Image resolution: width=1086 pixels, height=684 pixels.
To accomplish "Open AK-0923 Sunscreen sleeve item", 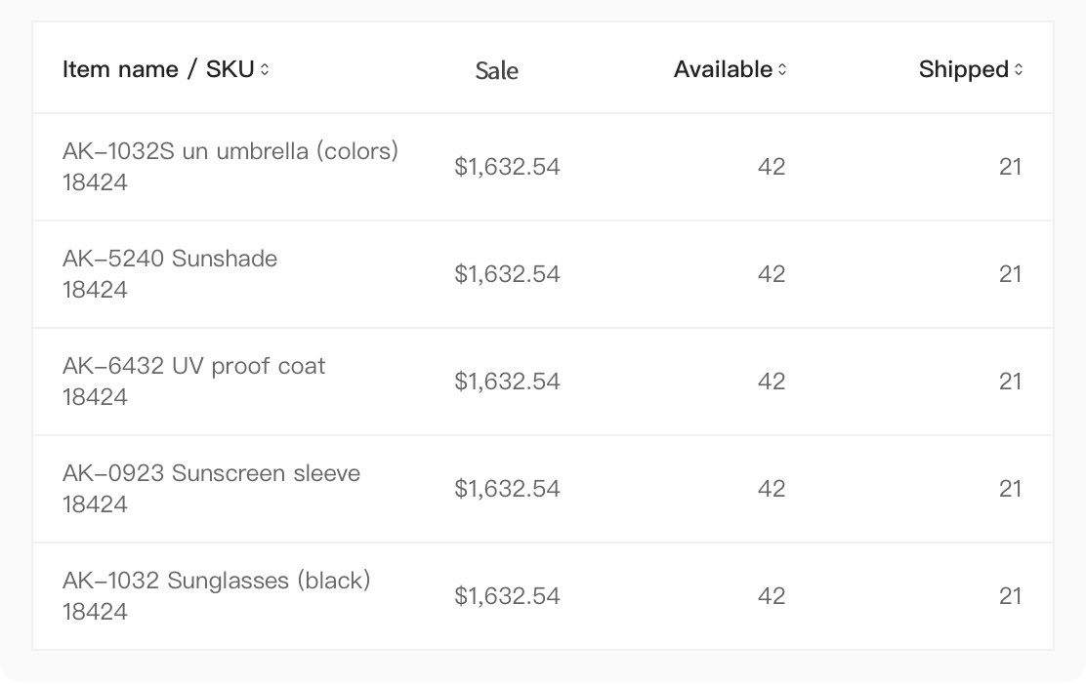I will (211, 473).
